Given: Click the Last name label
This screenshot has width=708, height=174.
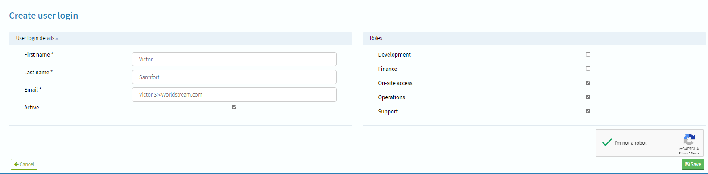Looking at the screenshot, I should click(38, 73).
